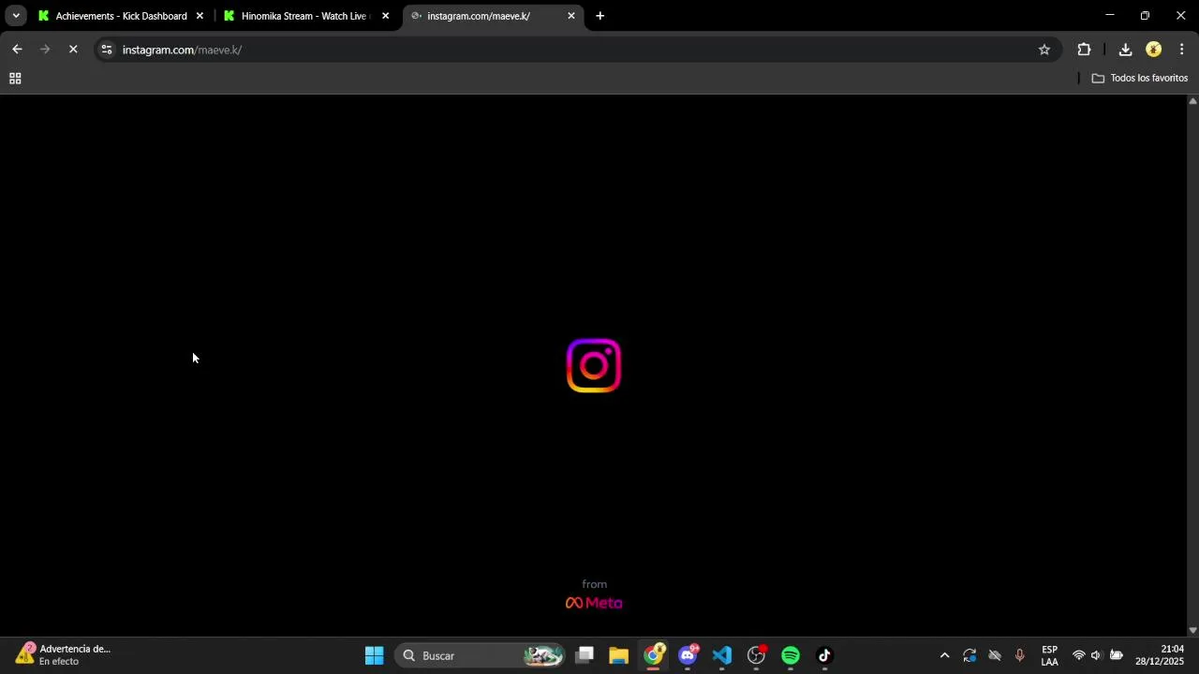Open Spotify from the taskbar
This screenshot has width=1199, height=674.
791,655
